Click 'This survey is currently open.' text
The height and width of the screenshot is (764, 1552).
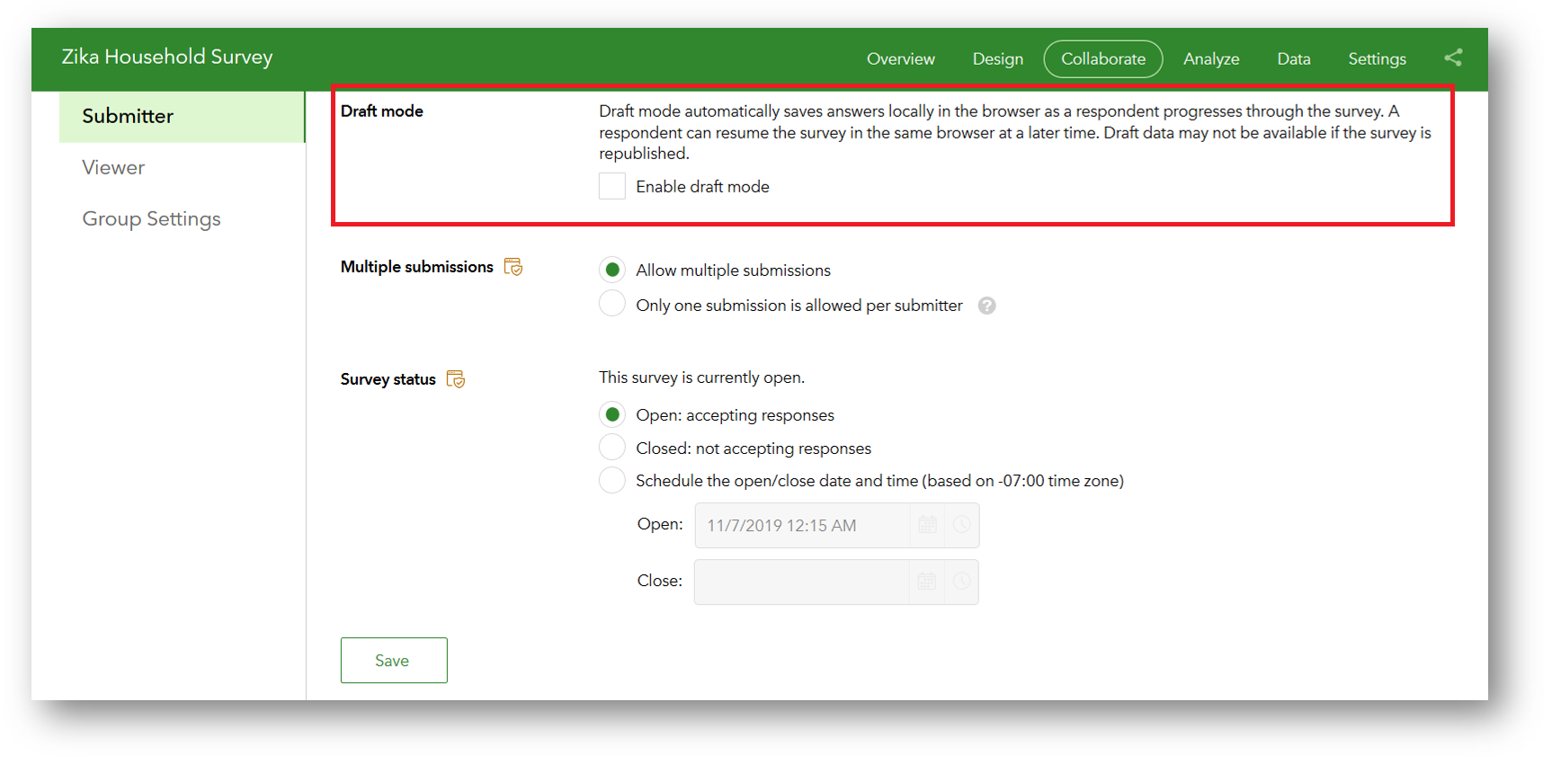click(x=701, y=378)
